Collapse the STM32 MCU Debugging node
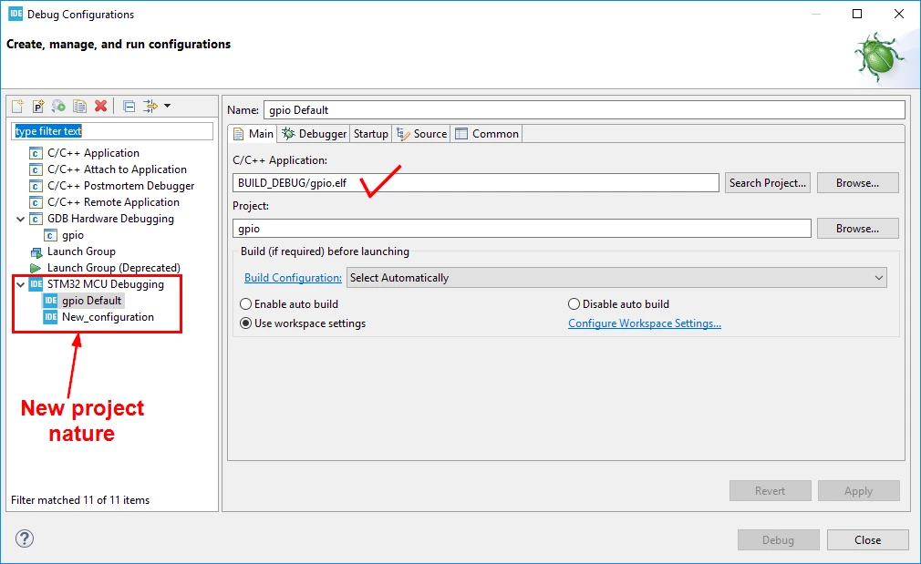921x564 pixels. pyautogui.click(x=21, y=284)
